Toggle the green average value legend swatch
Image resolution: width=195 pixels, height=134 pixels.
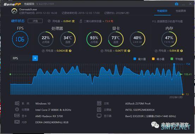coord(172,59)
